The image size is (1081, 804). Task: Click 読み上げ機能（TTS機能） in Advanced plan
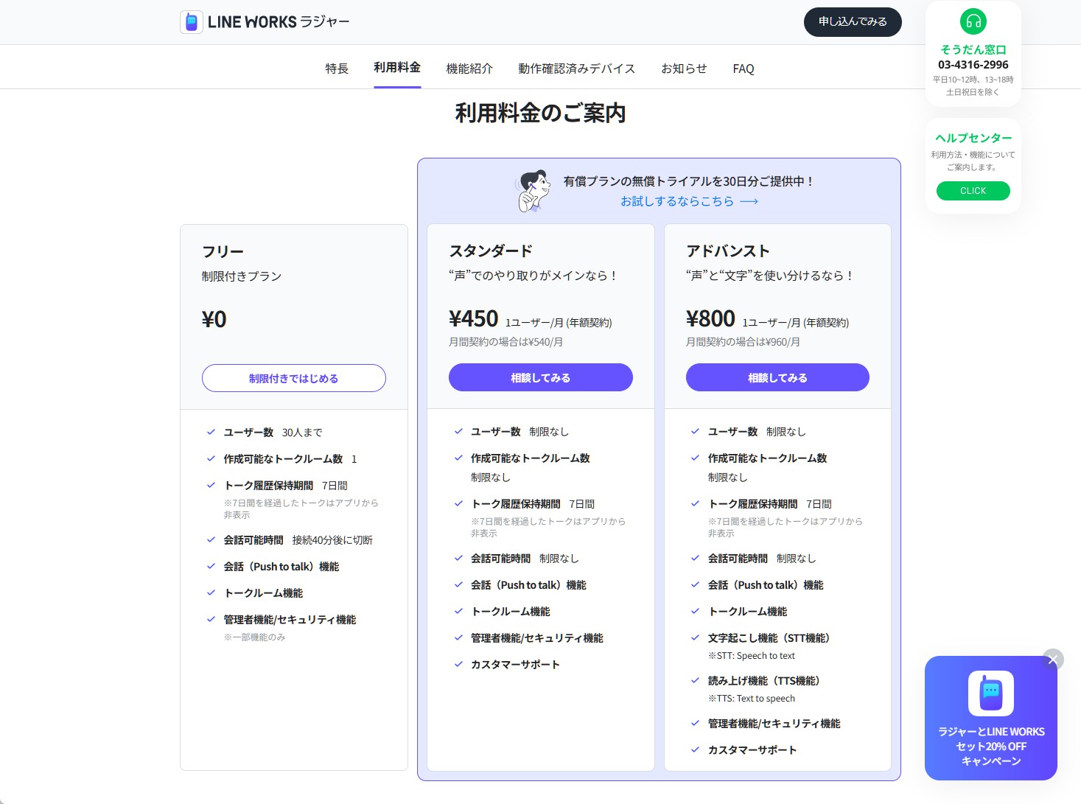766,681
